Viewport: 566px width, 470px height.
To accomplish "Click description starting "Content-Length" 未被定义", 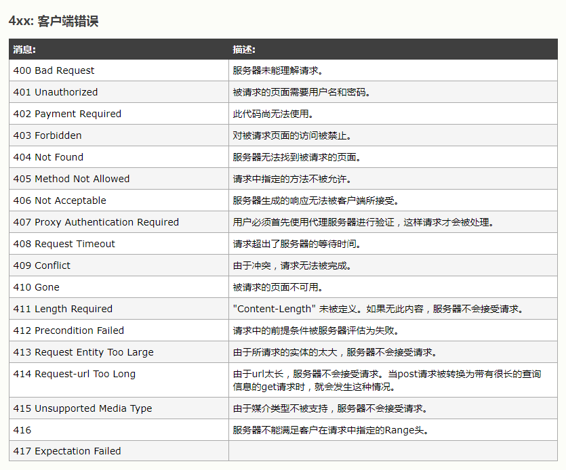I will [378, 308].
